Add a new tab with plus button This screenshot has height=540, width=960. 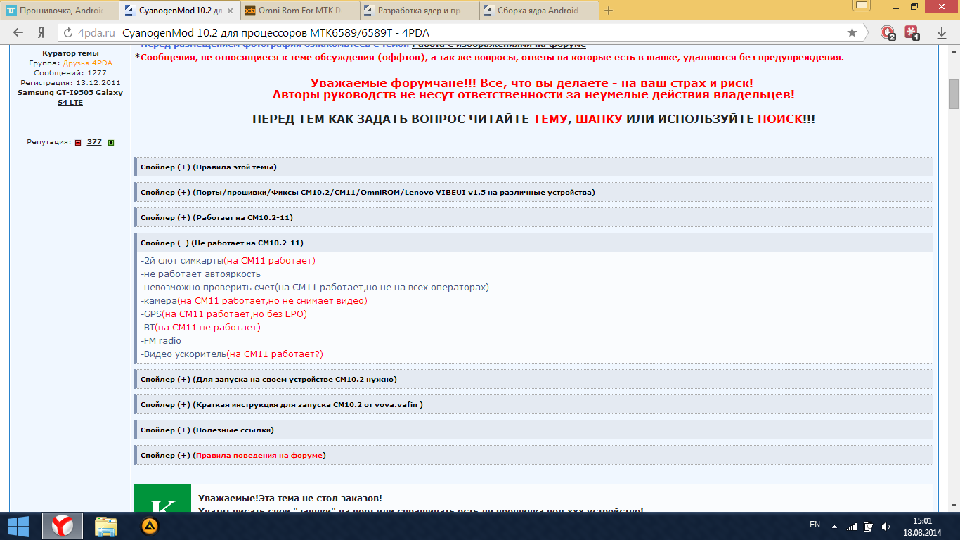[x=609, y=11]
